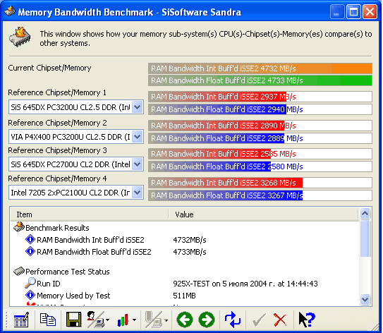Open Reference Chipset/Memory 3 dropdown arrow
The image size is (383, 333).
[x=138, y=164]
